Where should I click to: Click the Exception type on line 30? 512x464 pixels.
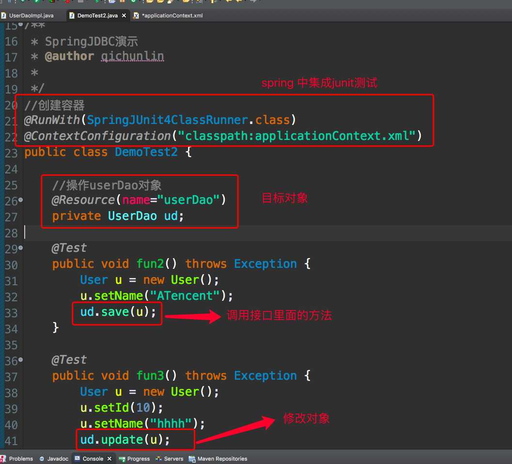tap(265, 263)
